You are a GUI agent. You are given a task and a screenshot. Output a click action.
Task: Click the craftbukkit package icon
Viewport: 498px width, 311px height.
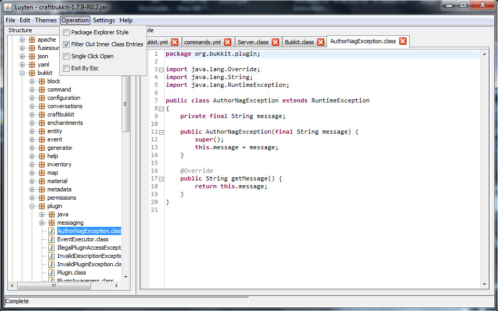coord(42,114)
